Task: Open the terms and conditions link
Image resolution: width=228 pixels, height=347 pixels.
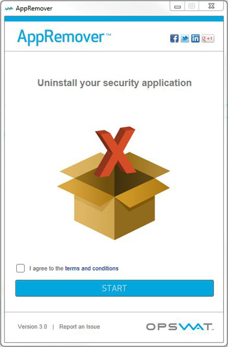Action: click(x=91, y=268)
